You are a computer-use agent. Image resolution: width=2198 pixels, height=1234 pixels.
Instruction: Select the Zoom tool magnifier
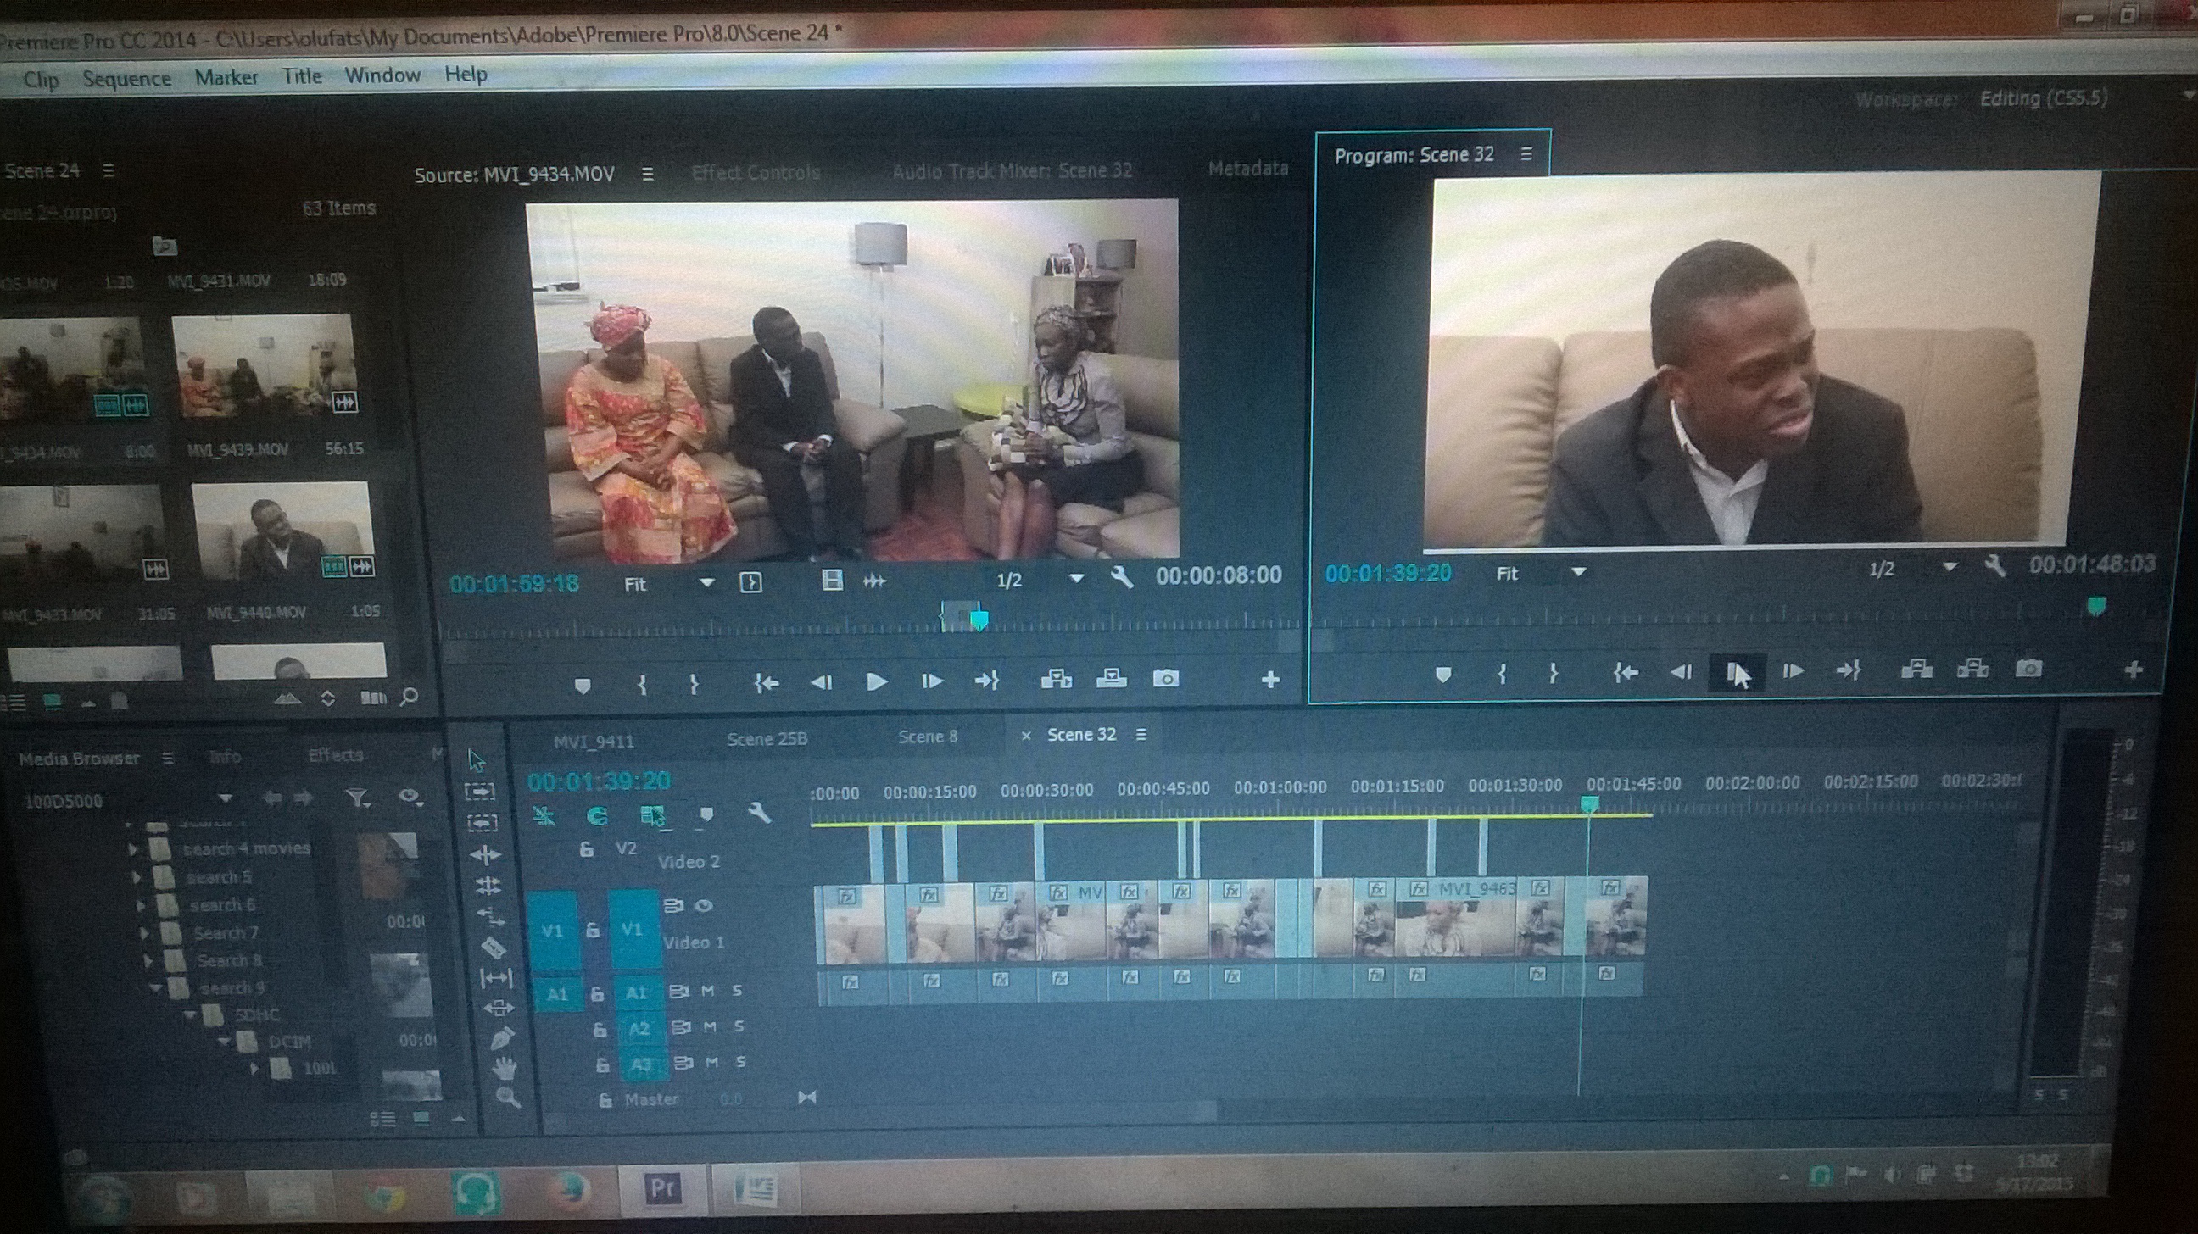tap(507, 1097)
